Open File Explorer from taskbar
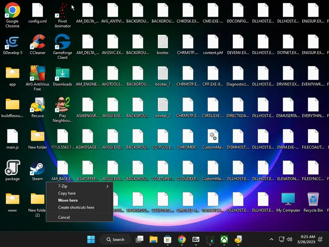Viewport: 329px width, 247px height. [x=153, y=239]
